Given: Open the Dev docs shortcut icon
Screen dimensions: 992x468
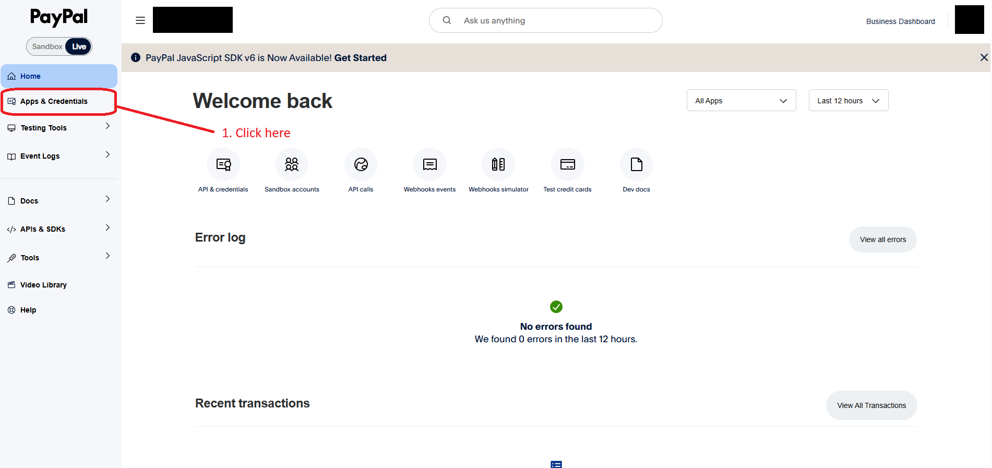Looking at the screenshot, I should [637, 164].
